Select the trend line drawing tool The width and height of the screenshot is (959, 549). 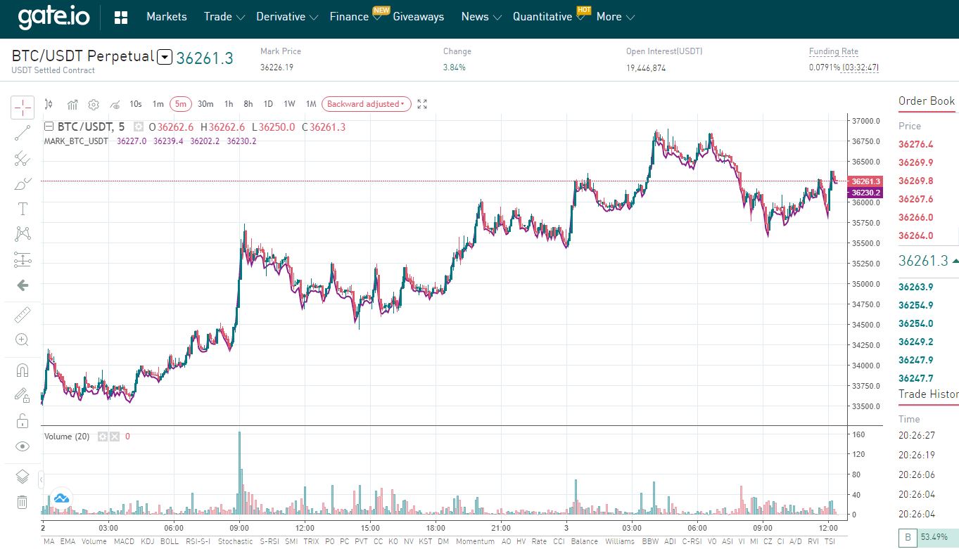click(23, 132)
